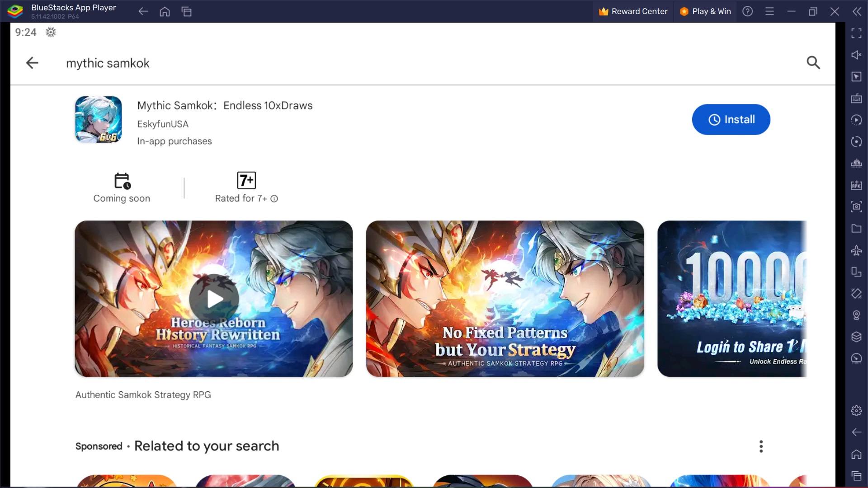Image resolution: width=868 pixels, height=488 pixels.
Task: Click Authentic Samkok Strategy RPG description
Action: pos(143,395)
